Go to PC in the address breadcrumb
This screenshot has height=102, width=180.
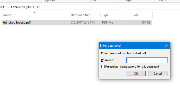tap(3, 7)
